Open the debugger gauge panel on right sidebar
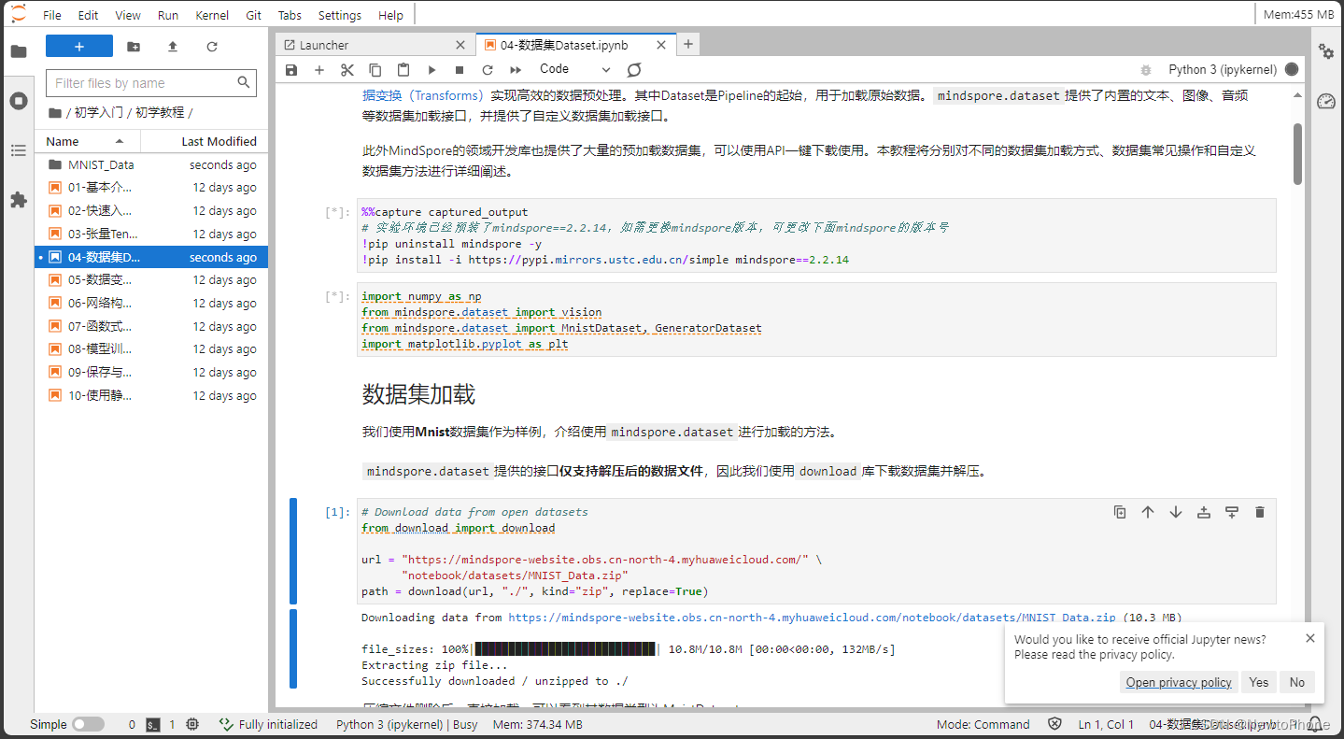Image resolution: width=1344 pixels, height=739 pixels. pyautogui.click(x=1326, y=101)
